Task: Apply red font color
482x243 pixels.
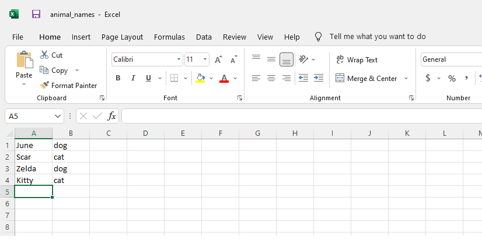Action: 224,78
